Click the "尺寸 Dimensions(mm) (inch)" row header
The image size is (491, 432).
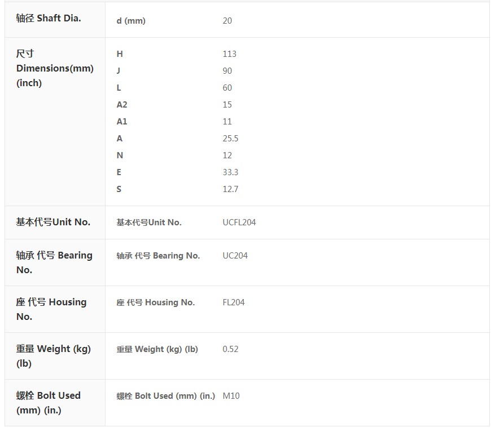[x=55, y=68]
